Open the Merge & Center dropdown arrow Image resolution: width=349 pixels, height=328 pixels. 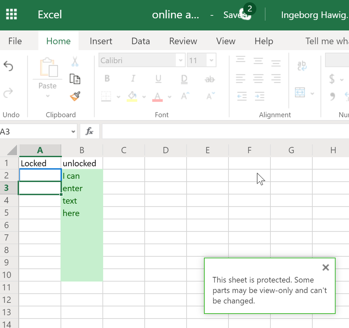pos(312,94)
